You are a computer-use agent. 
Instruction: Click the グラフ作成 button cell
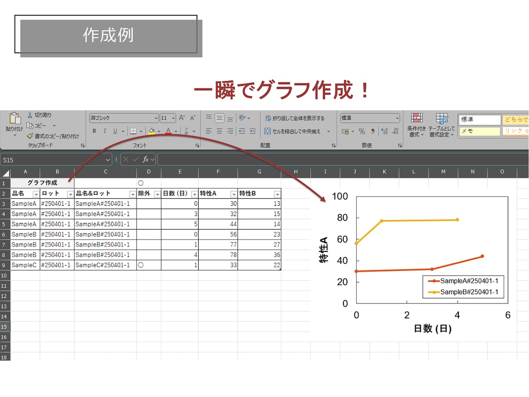point(42,183)
